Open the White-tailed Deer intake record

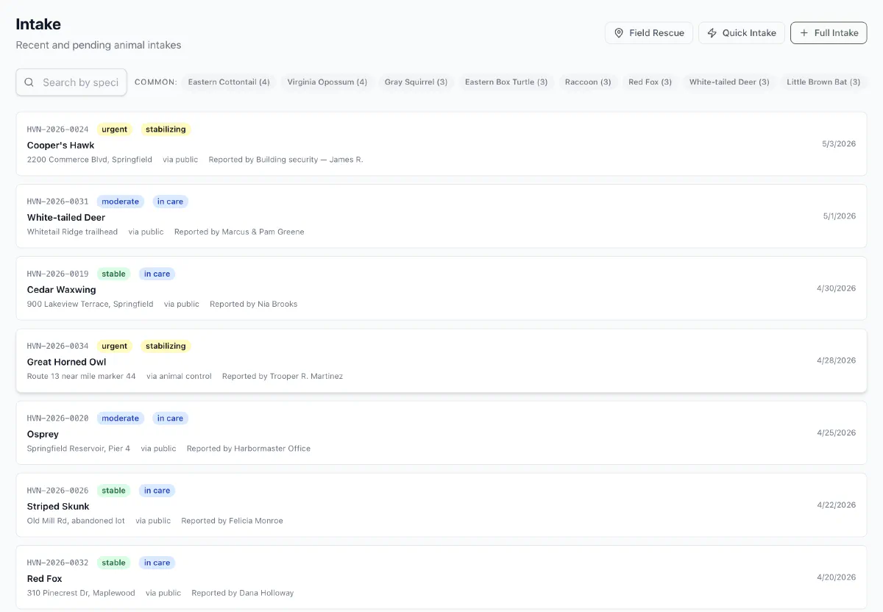coord(441,216)
